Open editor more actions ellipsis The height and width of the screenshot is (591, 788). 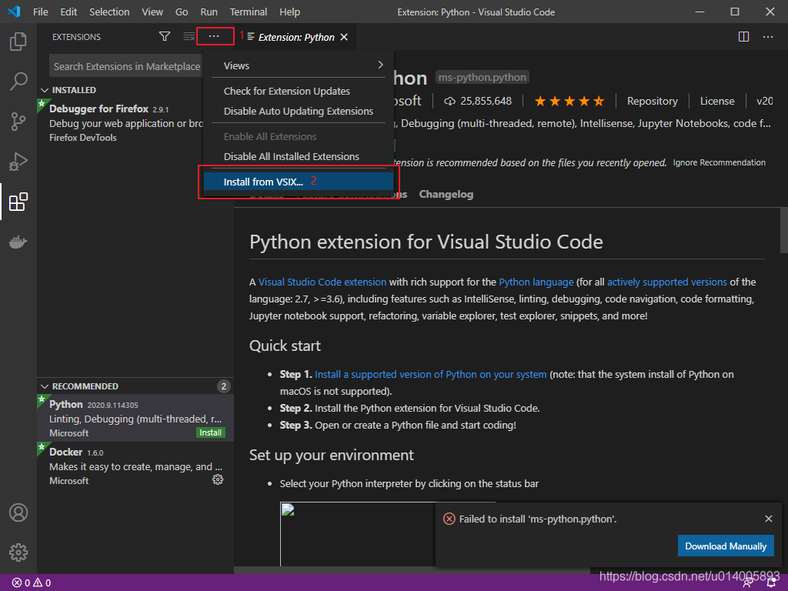768,37
